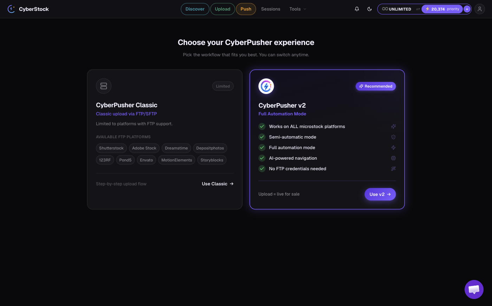
Task: Click the CyberStock logo icon
Action: [x=11, y=9]
